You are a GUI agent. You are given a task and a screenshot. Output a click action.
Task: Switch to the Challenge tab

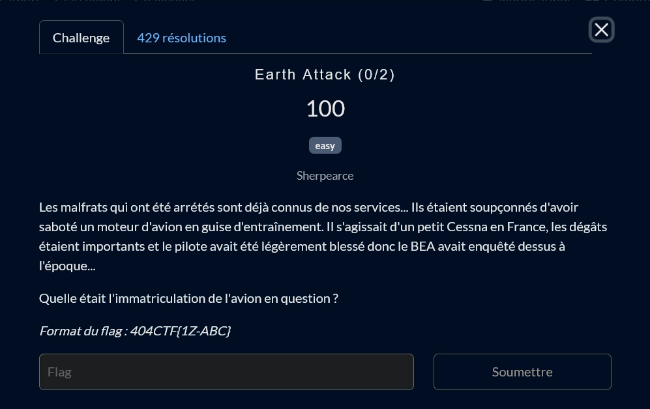pyautogui.click(x=81, y=38)
